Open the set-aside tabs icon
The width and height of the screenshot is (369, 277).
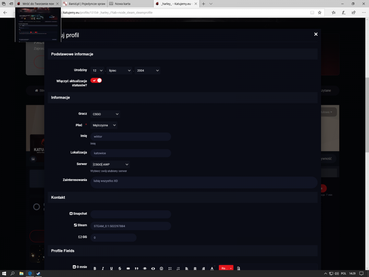tap(4, 4)
